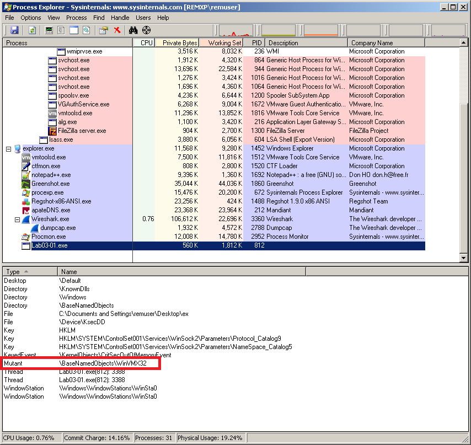Click the Lab03-01.exe process icon

tap(26, 245)
